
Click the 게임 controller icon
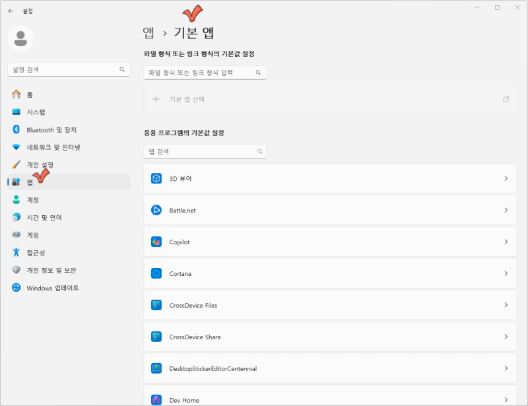(16, 234)
